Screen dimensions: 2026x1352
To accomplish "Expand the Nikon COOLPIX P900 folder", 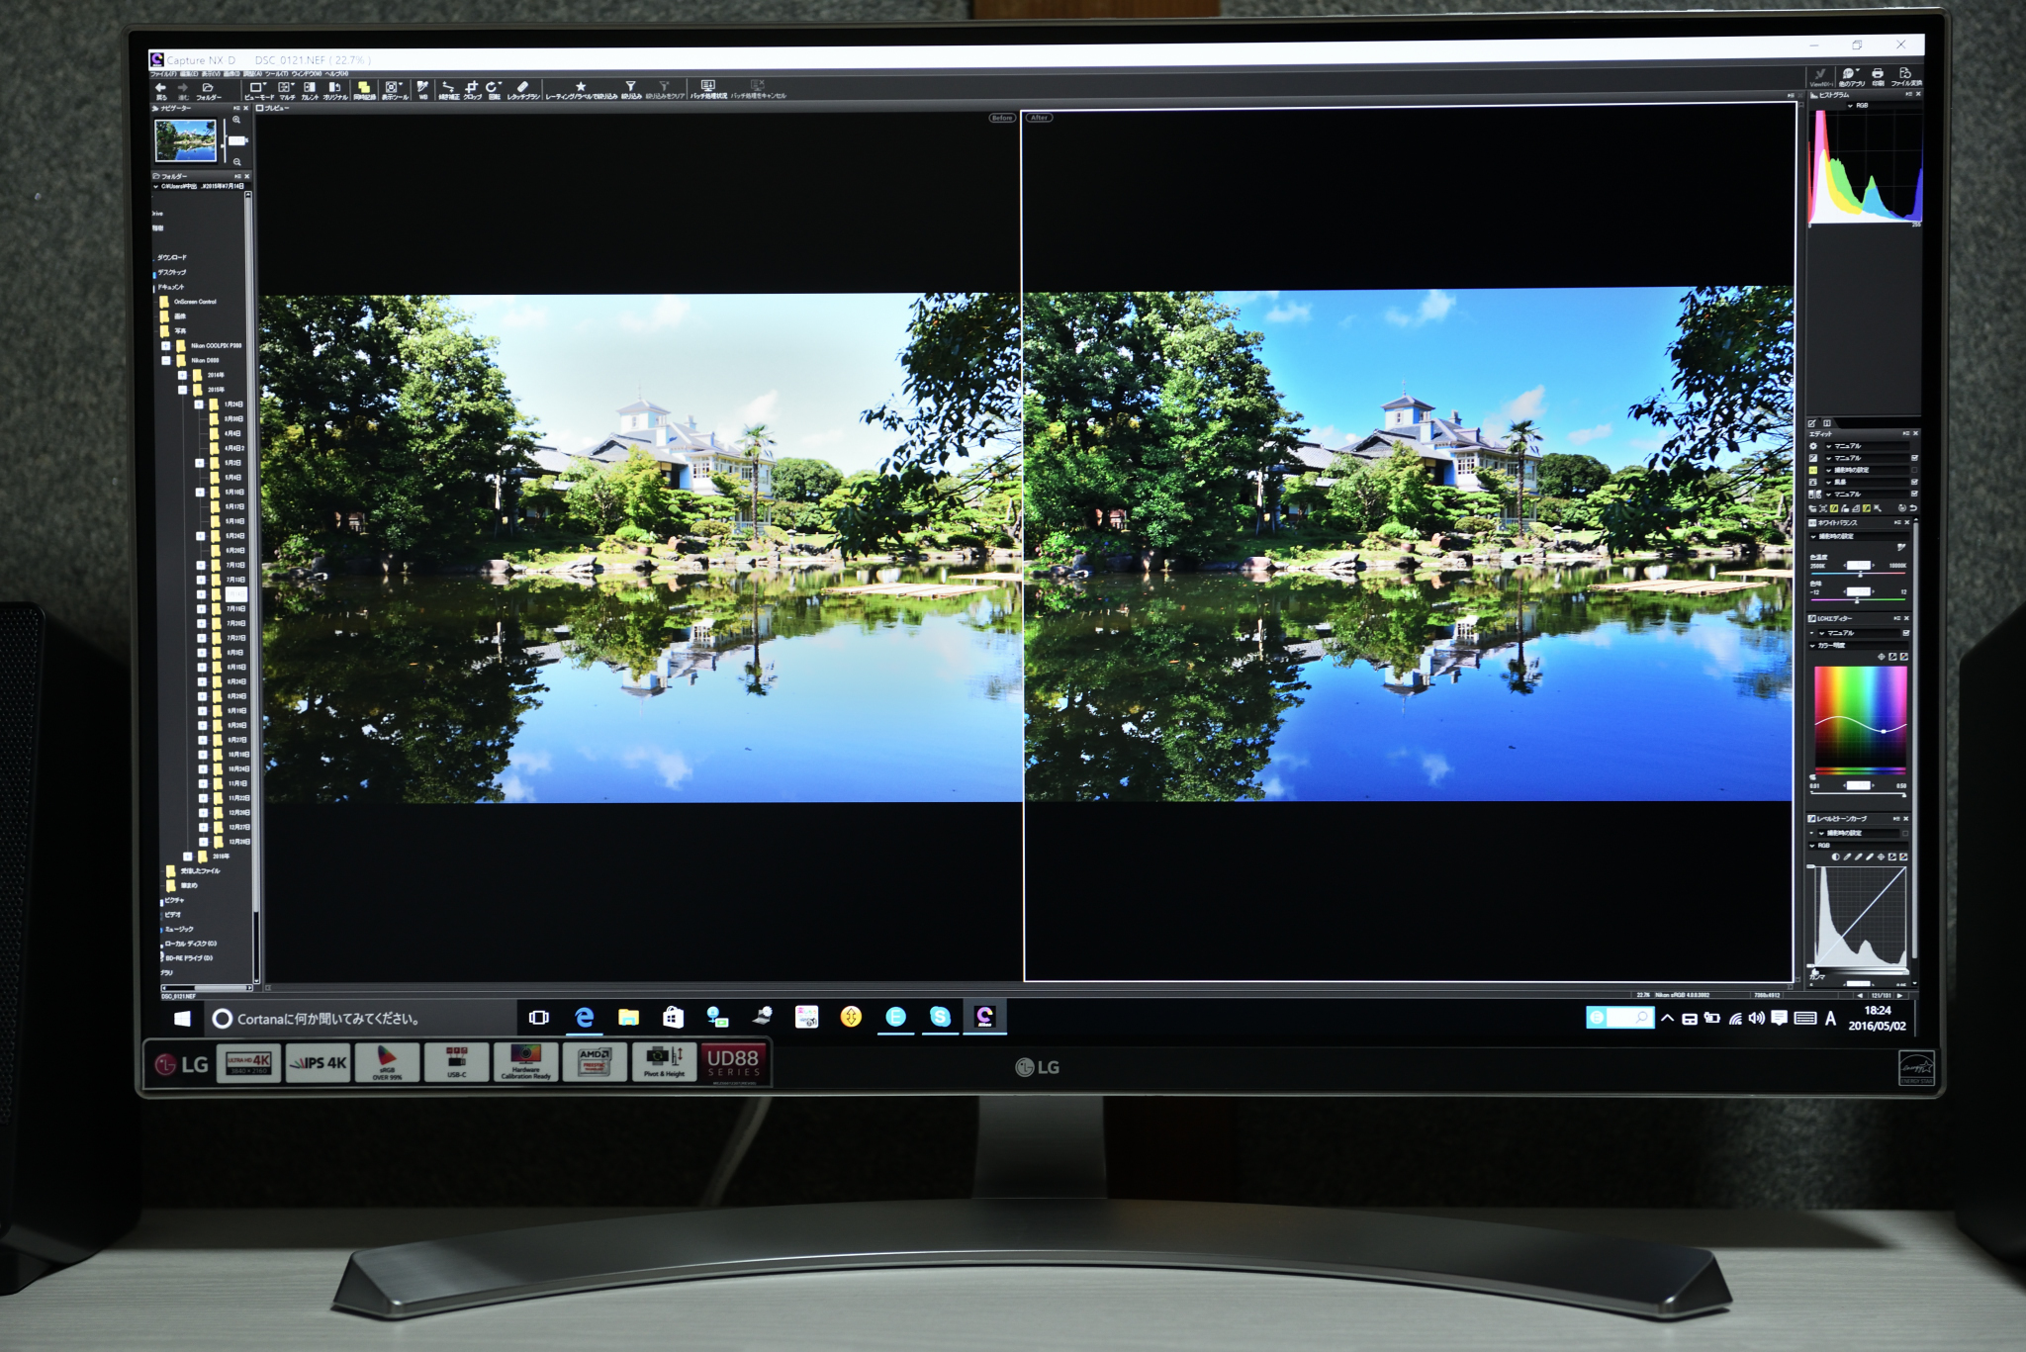I will (166, 346).
